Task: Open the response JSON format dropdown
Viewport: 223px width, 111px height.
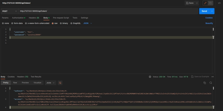Action: pyautogui.click(x=50, y=83)
